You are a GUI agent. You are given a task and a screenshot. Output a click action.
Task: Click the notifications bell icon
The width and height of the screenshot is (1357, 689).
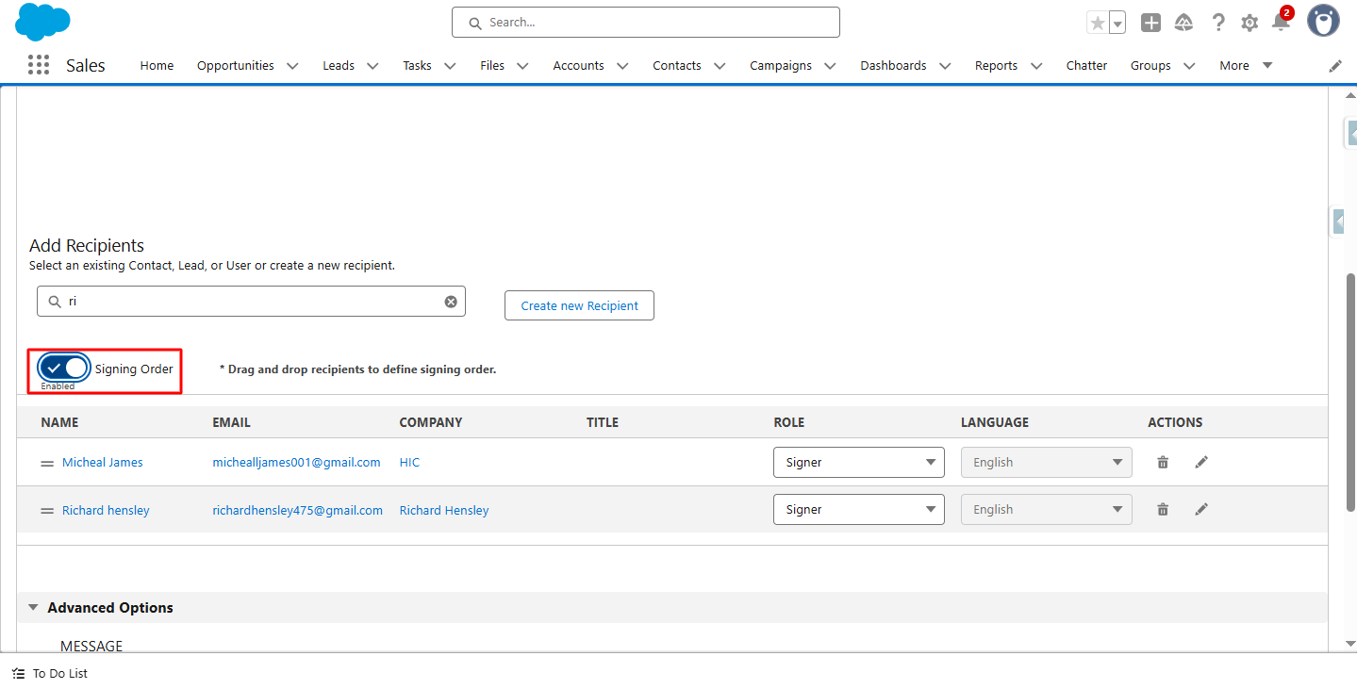click(1281, 23)
